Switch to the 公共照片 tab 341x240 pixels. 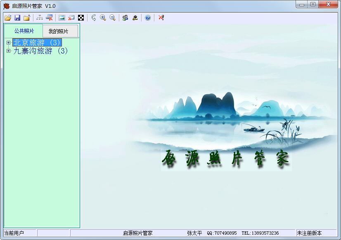click(x=24, y=31)
